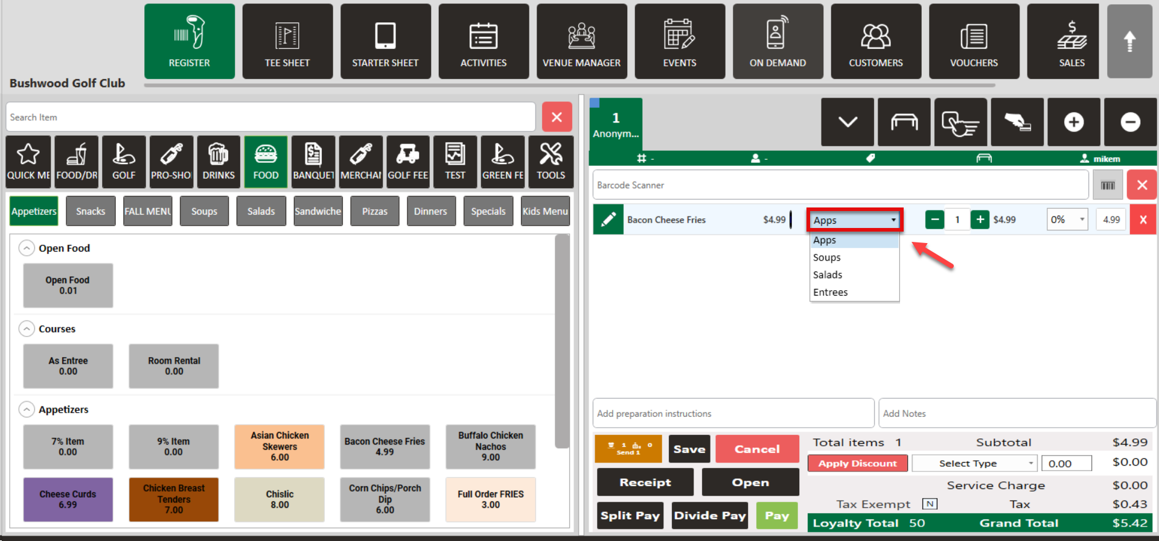Open the Tools category

click(551, 162)
